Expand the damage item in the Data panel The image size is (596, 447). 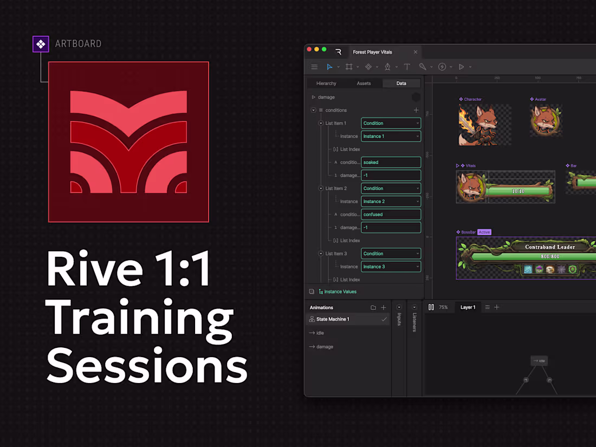point(314,97)
